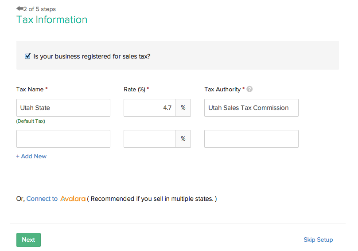The width and height of the screenshot is (358, 251).
Task: Focus the empty second-row Rate field
Action: pyautogui.click(x=149, y=139)
